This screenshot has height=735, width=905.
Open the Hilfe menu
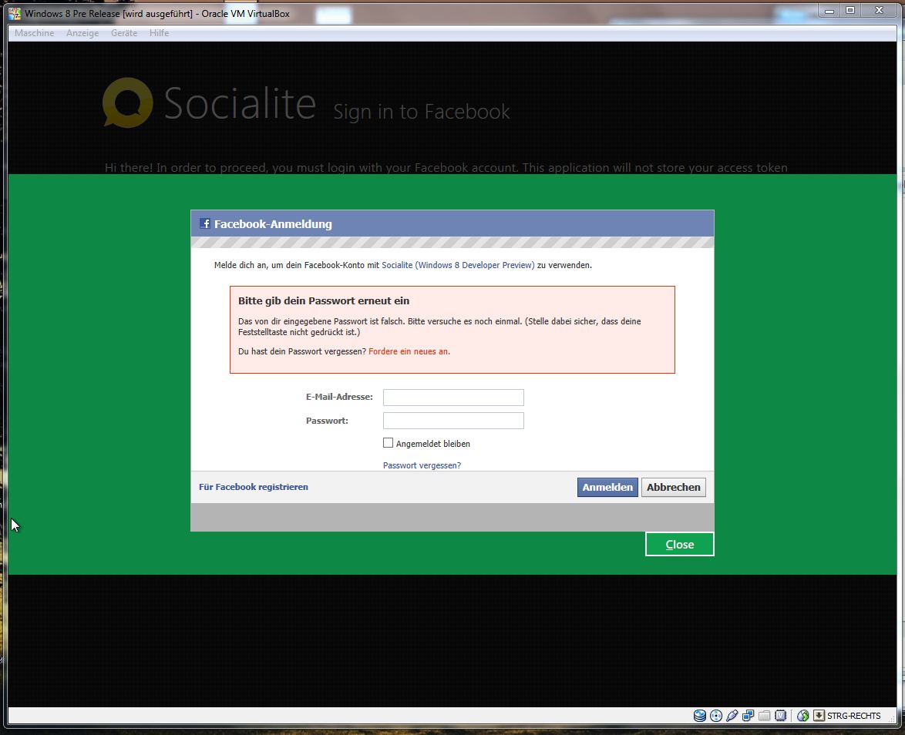pyautogui.click(x=160, y=33)
